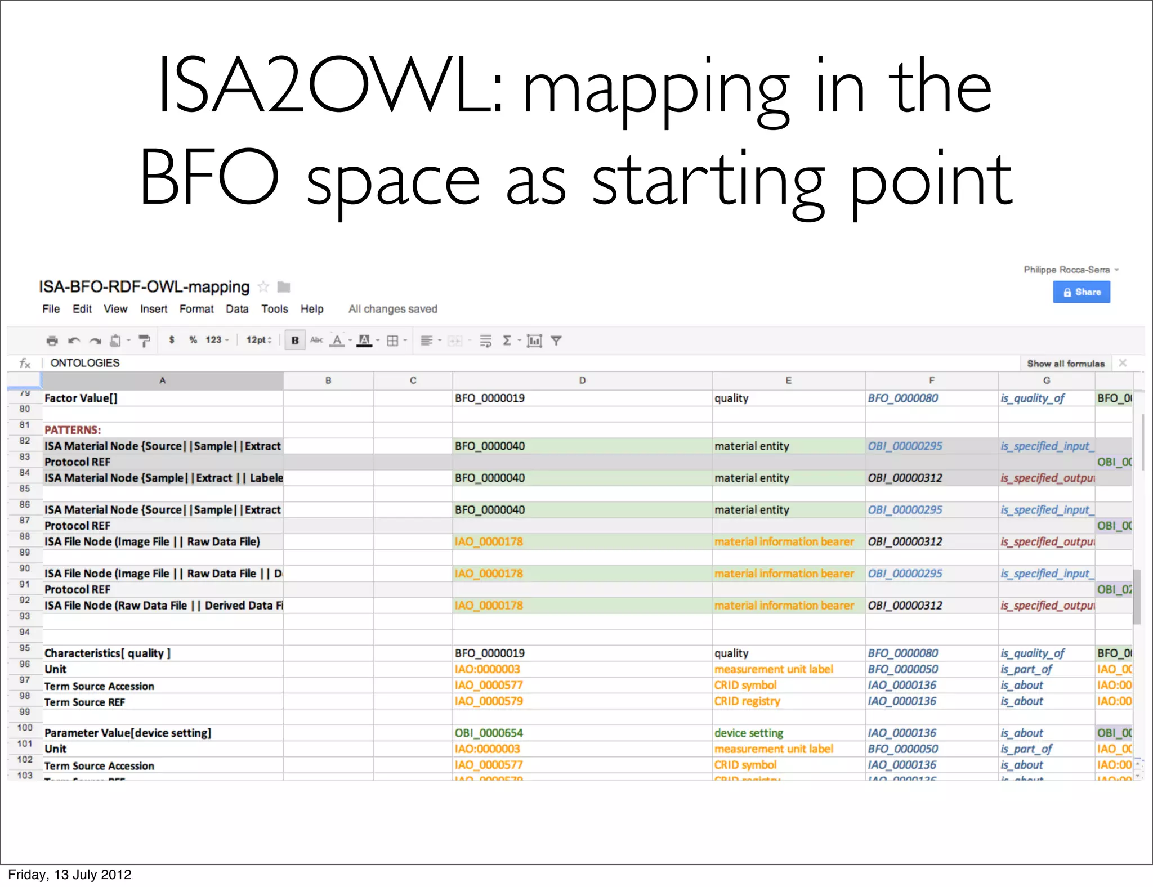Viewport: 1153px width, 887px height.
Task: Click the blue Share button
Action: 1081,292
